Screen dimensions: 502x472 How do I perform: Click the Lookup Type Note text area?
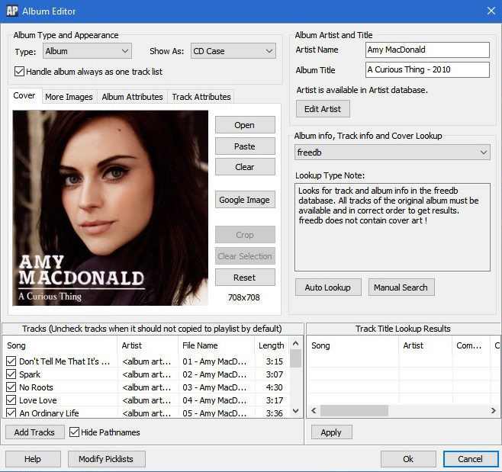[x=392, y=227]
